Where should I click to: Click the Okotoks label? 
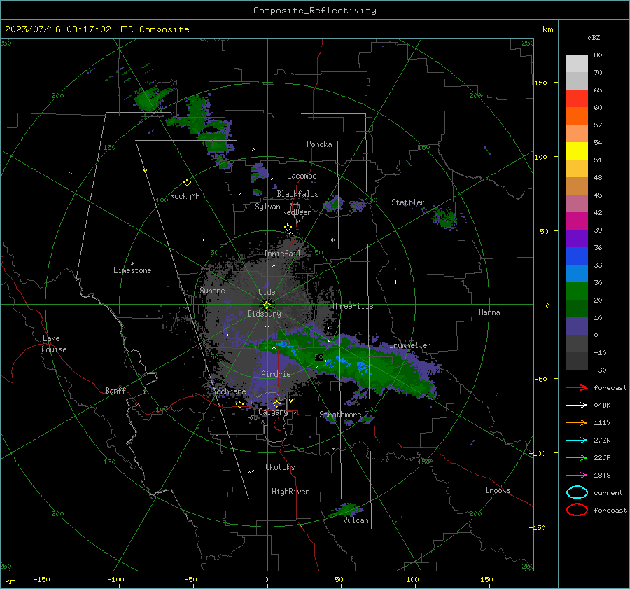[280, 467]
